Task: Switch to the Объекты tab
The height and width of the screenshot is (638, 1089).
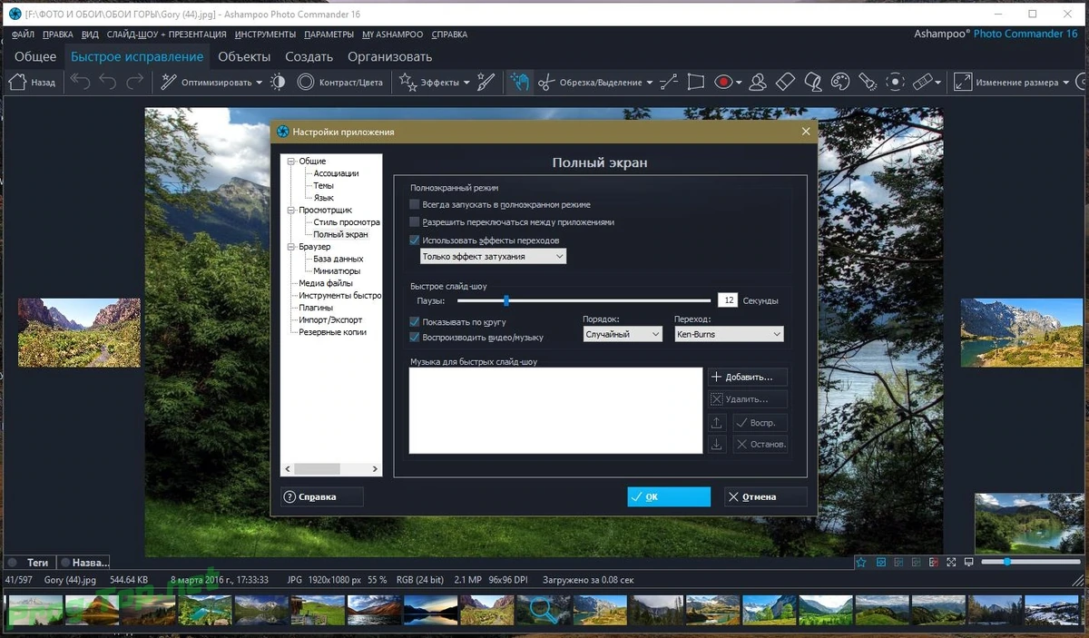Action: pos(244,56)
